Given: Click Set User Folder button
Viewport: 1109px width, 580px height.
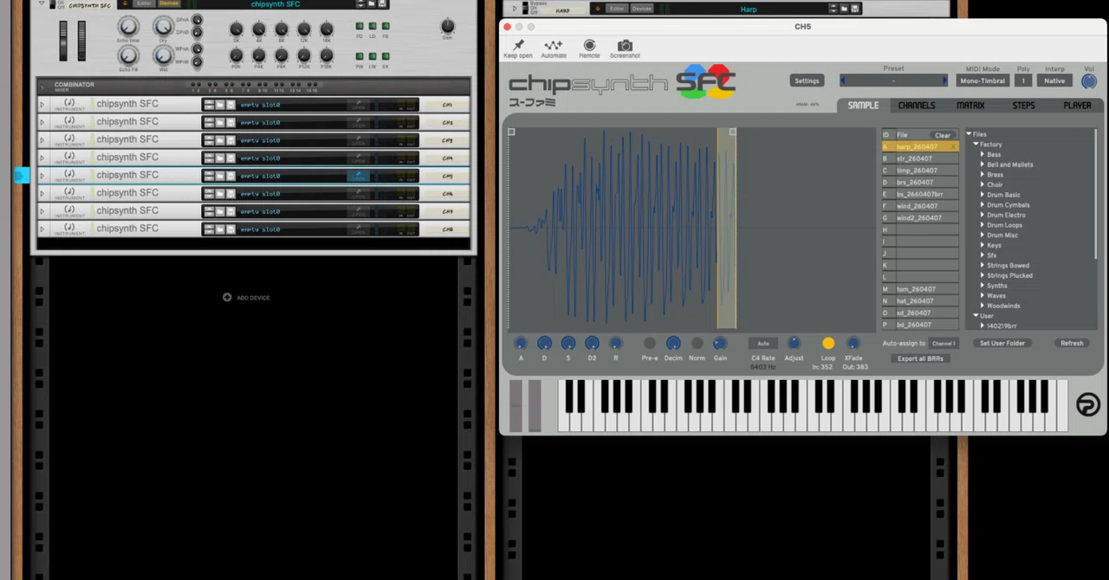Looking at the screenshot, I should pos(1002,344).
